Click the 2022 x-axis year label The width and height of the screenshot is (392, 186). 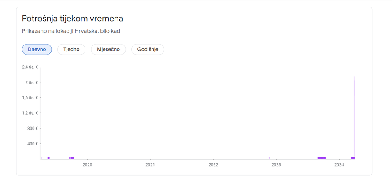tap(213, 165)
